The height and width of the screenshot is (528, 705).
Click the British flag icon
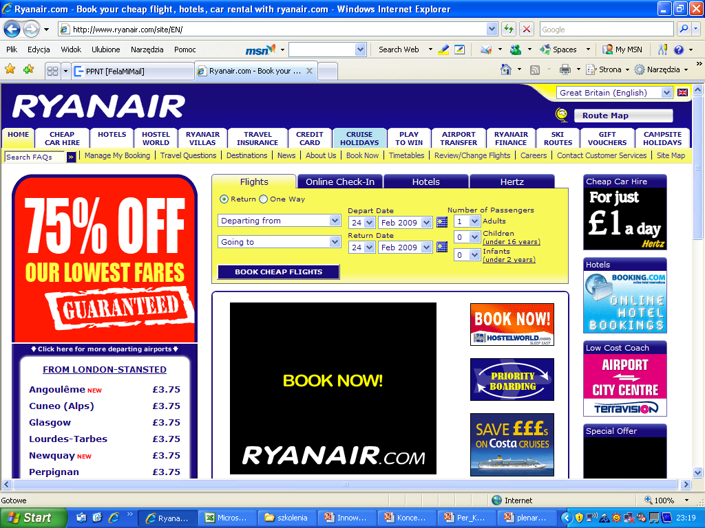[682, 93]
